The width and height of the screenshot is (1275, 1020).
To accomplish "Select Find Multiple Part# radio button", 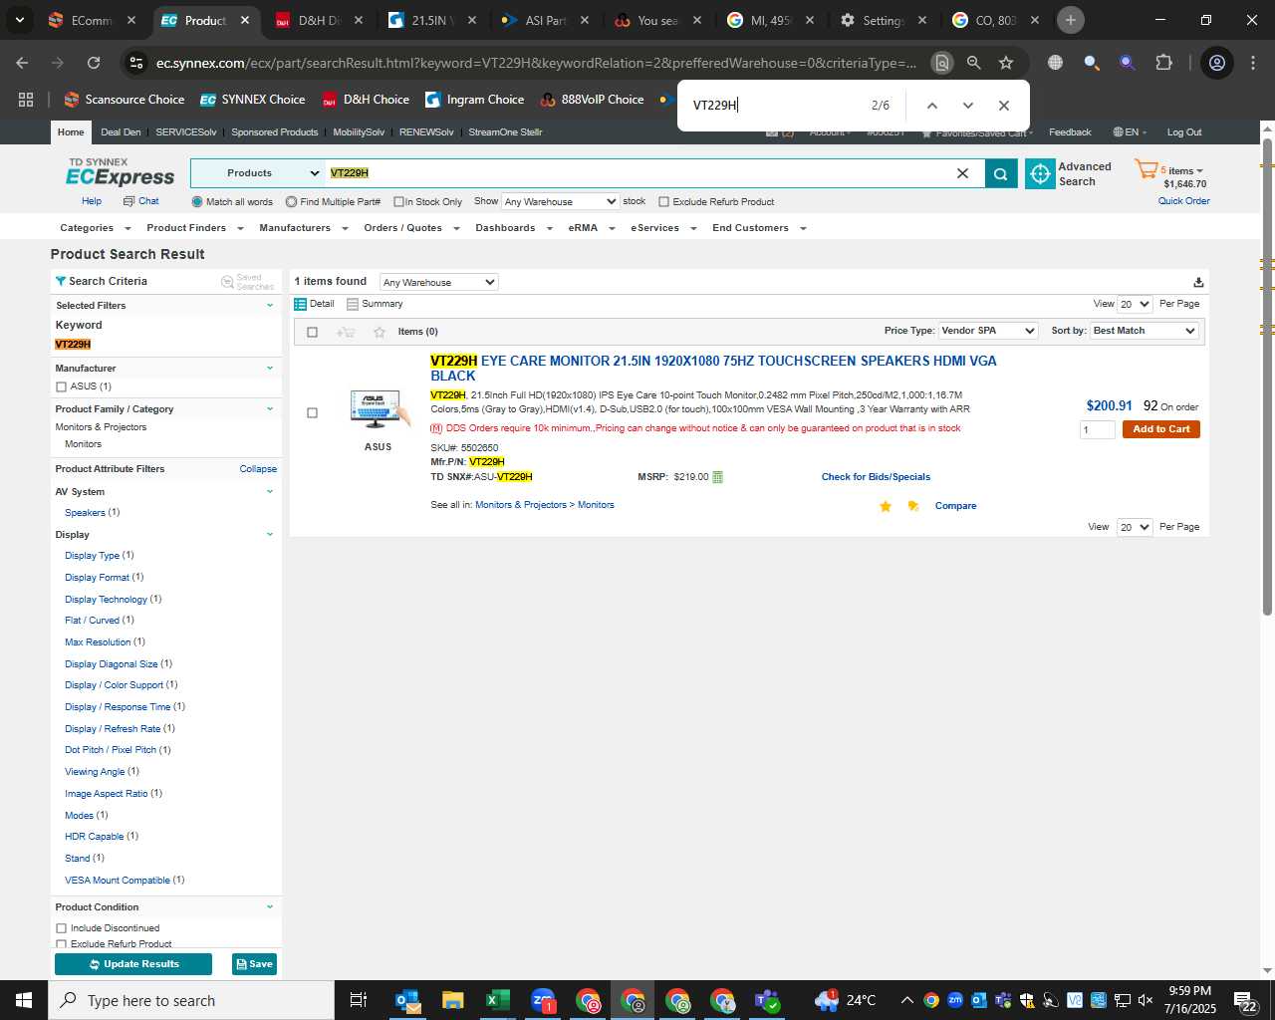I will [x=291, y=202].
